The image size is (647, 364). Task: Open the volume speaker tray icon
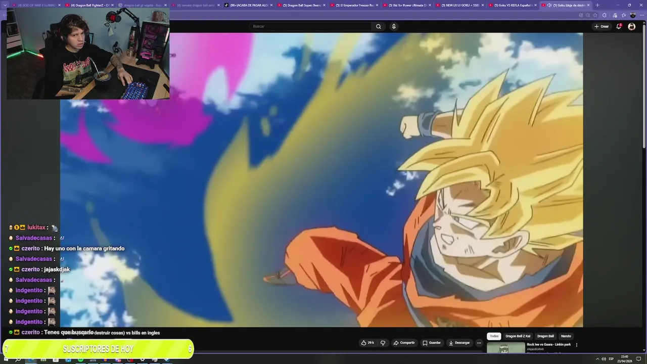click(604, 359)
